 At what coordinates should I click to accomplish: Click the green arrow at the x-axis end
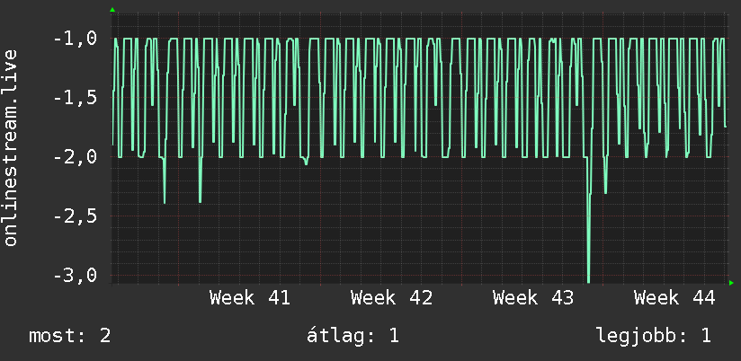pyautogui.click(x=731, y=283)
